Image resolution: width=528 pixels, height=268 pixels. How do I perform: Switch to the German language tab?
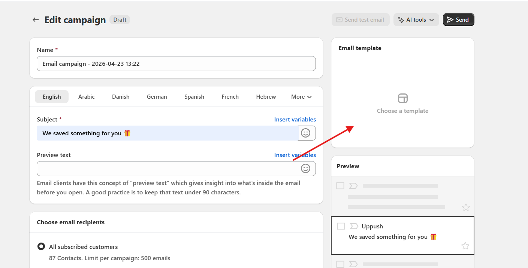pos(157,97)
